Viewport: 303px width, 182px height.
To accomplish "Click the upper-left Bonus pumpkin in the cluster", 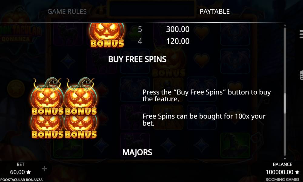I will (48, 96).
